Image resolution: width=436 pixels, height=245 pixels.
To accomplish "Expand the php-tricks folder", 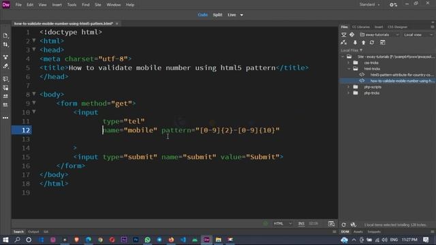I will [348, 93].
